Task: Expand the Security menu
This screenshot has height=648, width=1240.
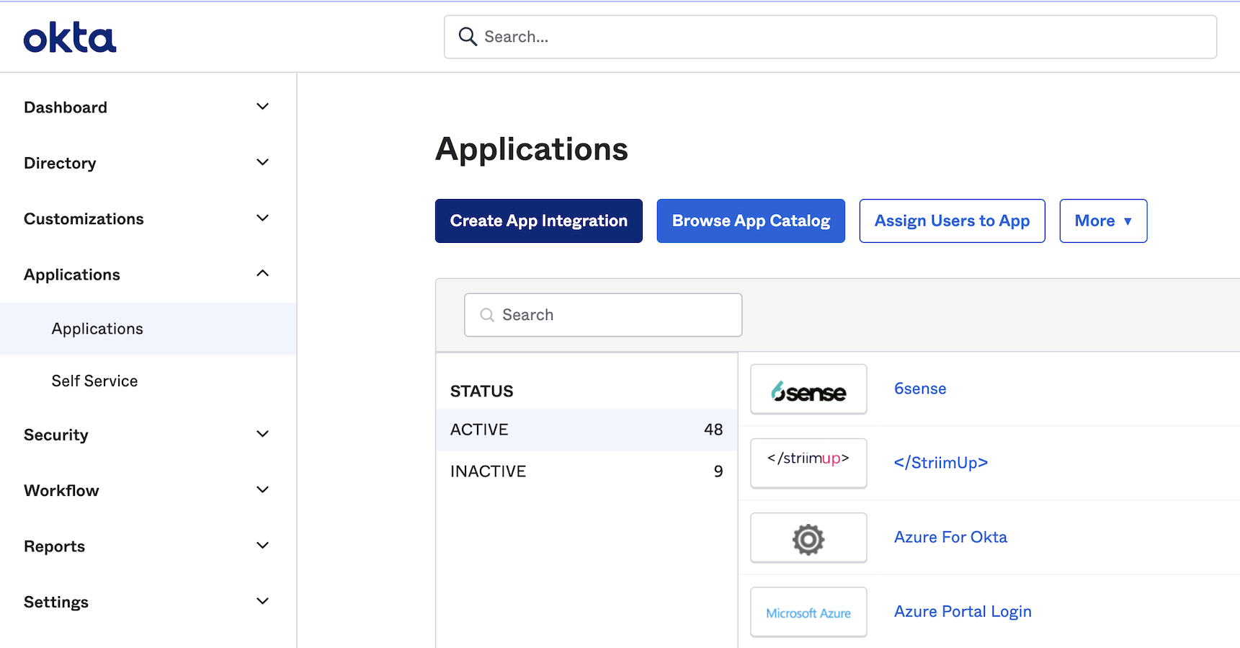Action: (262, 435)
